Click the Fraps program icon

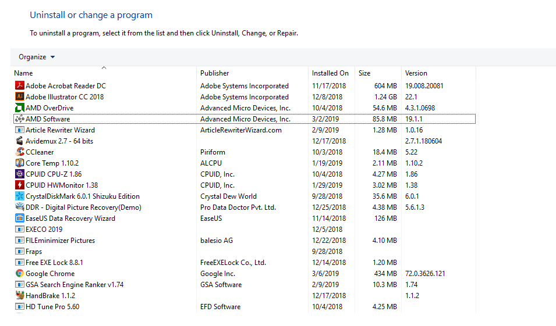pyautogui.click(x=19, y=251)
